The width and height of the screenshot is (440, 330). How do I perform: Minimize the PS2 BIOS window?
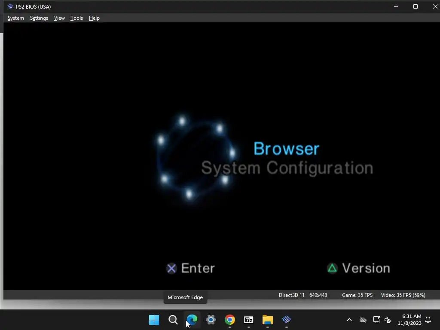[x=396, y=6]
